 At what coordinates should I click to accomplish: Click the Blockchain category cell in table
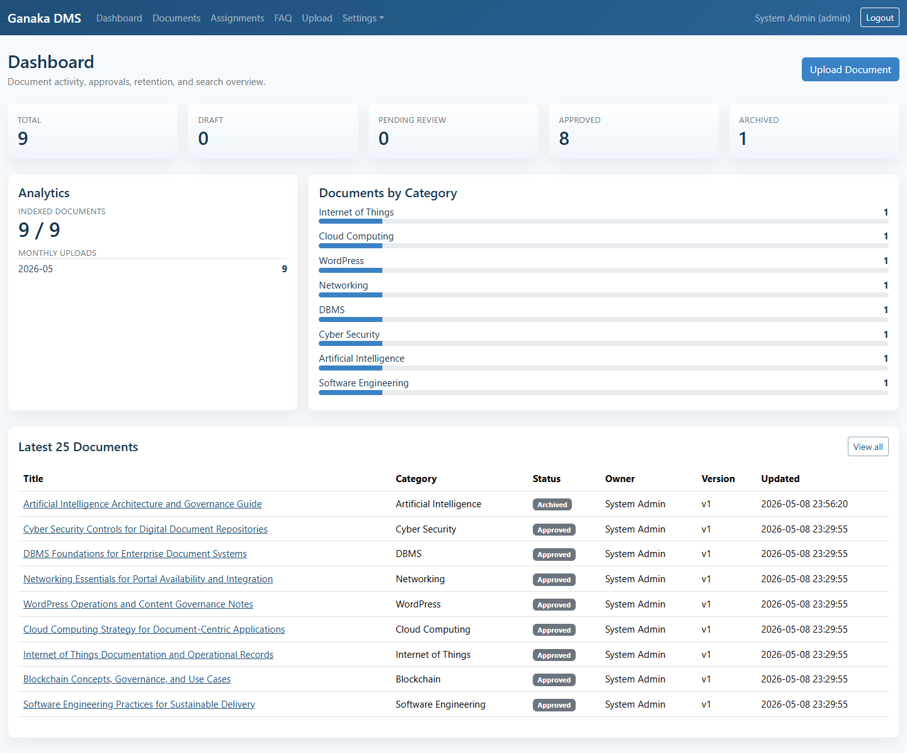click(x=418, y=679)
